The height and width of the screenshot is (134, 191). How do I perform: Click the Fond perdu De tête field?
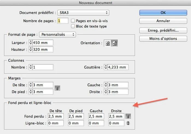[x=55, y=117]
